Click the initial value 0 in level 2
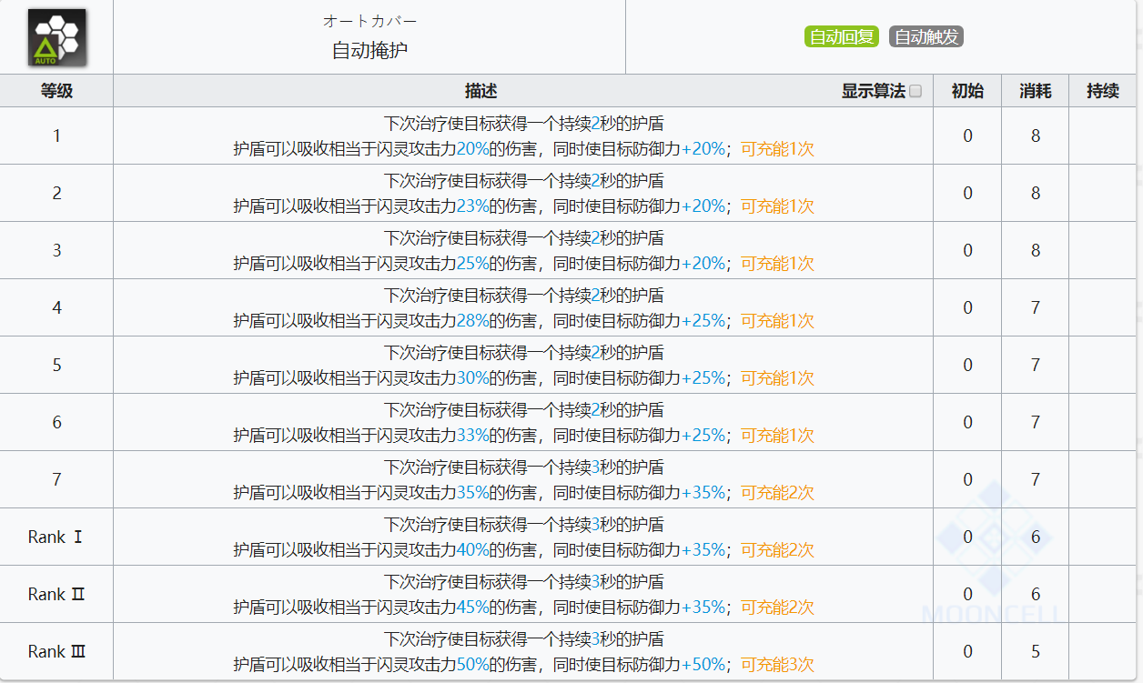The width and height of the screenshot is (1143, 683). (967, 194)
